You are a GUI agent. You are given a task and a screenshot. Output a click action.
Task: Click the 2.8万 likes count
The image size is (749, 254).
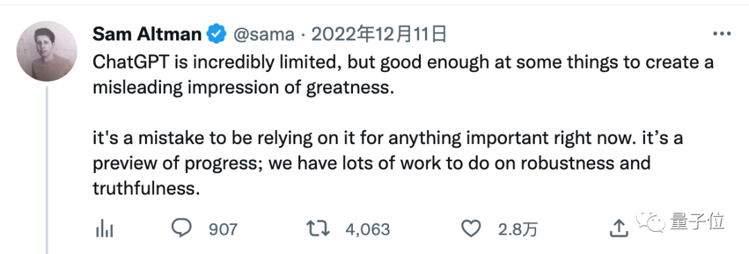click(518, 230)
